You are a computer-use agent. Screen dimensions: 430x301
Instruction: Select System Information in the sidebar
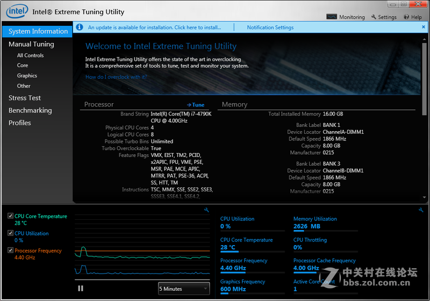[x=37, y=31]
